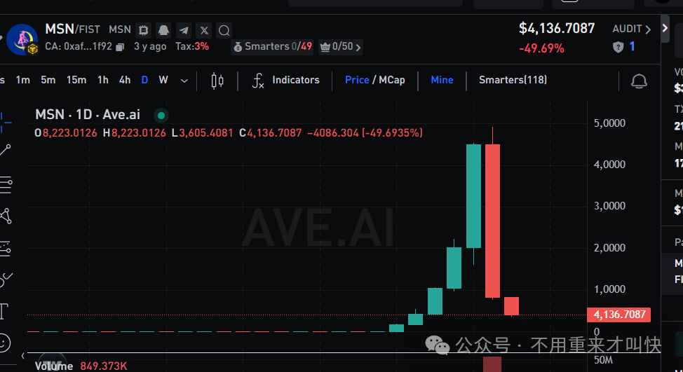Select the 4h timeframe

[x=125, y=80]
